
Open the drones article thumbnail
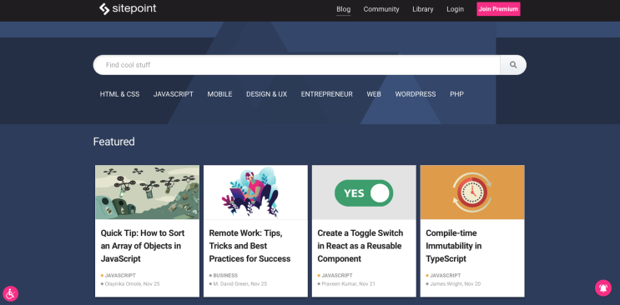tap(147, 192)
